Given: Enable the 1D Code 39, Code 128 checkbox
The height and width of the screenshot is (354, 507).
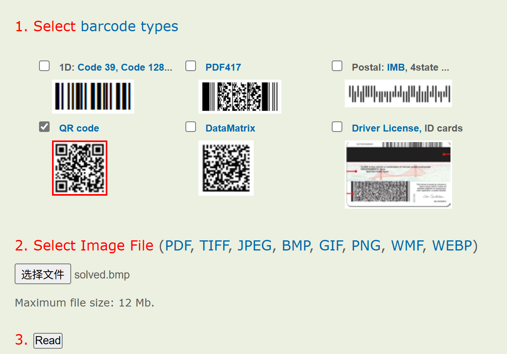Looking at the screenshot, I should click(x=44, y=66).
